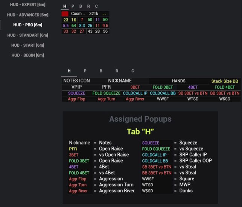The height and width of the screenshot is (207, 242).
Task: Switch to P tab in small HUD preview
Action: tap(73, 6)
